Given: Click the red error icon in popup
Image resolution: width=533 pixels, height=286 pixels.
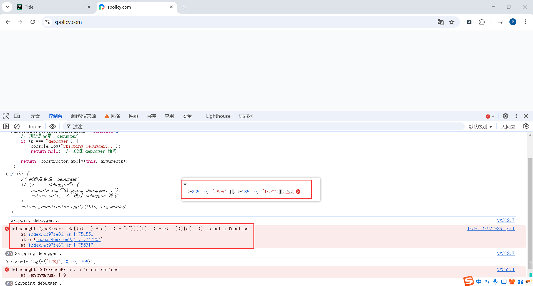Looking at the screenshot, I should pos(298,192).
